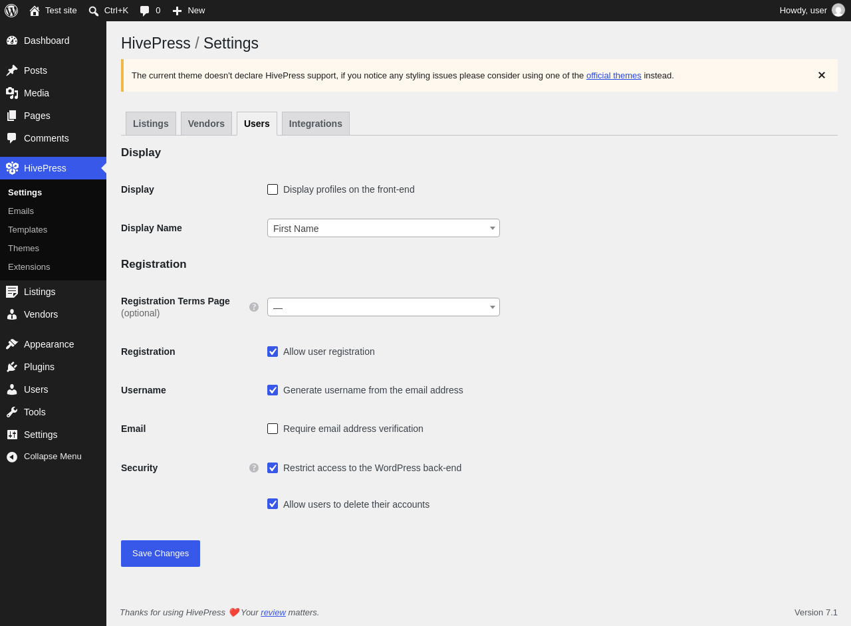Image resolution: width=851 pixels, height=626 pixels.
Task: Click the user avatar icon
Action: click(838, 10)
